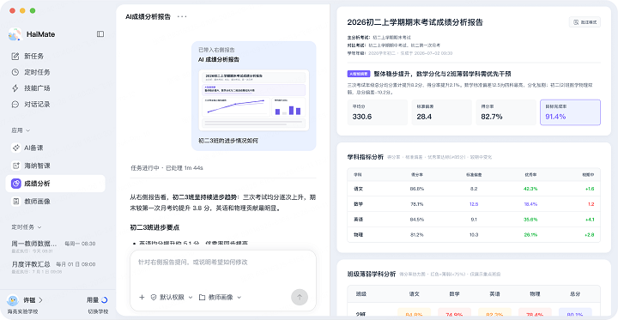Click the 数学 row in 学科指标分析 table
Viewport: 618px width, 320px height.
[474, 204]
